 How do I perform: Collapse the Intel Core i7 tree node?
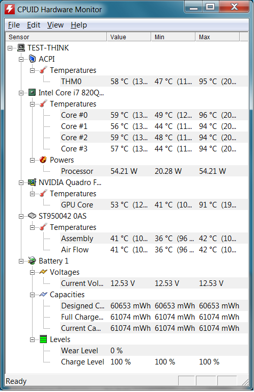click(x=21, y=93)
